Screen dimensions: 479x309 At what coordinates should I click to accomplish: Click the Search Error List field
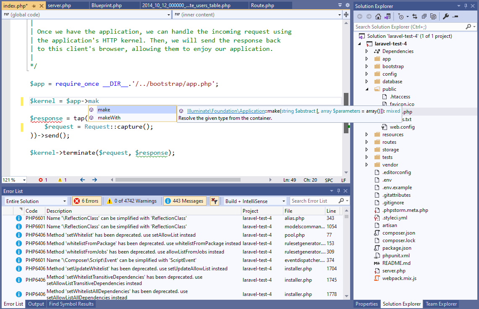[x=314, y=201]
